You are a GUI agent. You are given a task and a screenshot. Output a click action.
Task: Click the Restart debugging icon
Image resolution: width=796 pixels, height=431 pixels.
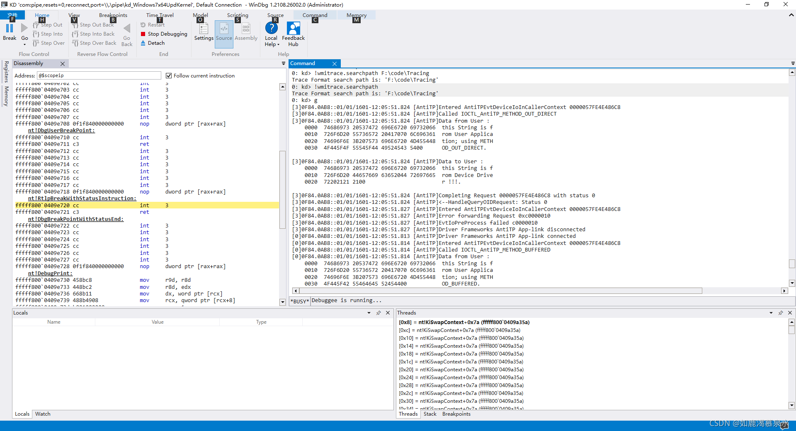click(x=143, y=25)
